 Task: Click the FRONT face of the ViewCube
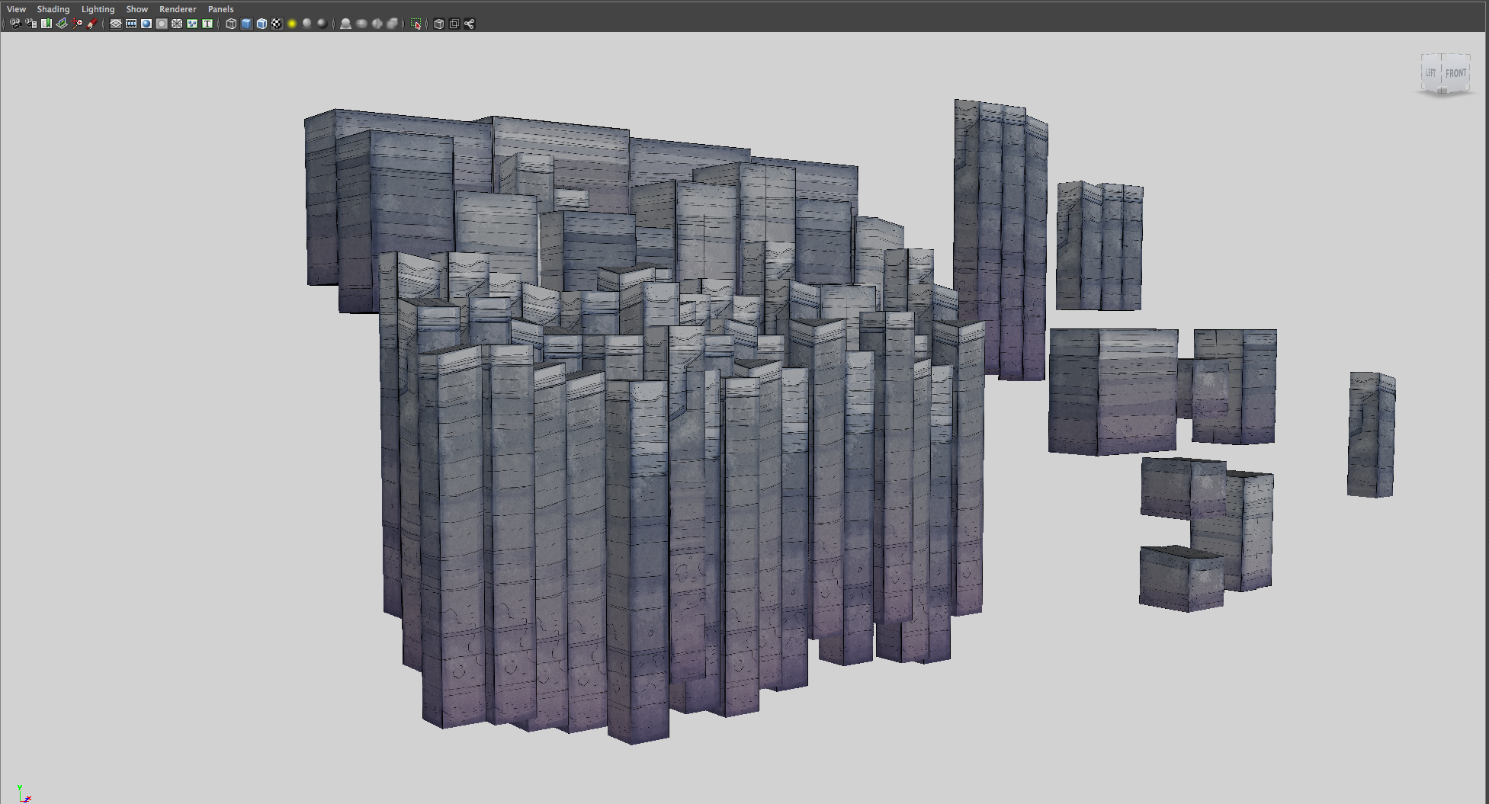1455,73
